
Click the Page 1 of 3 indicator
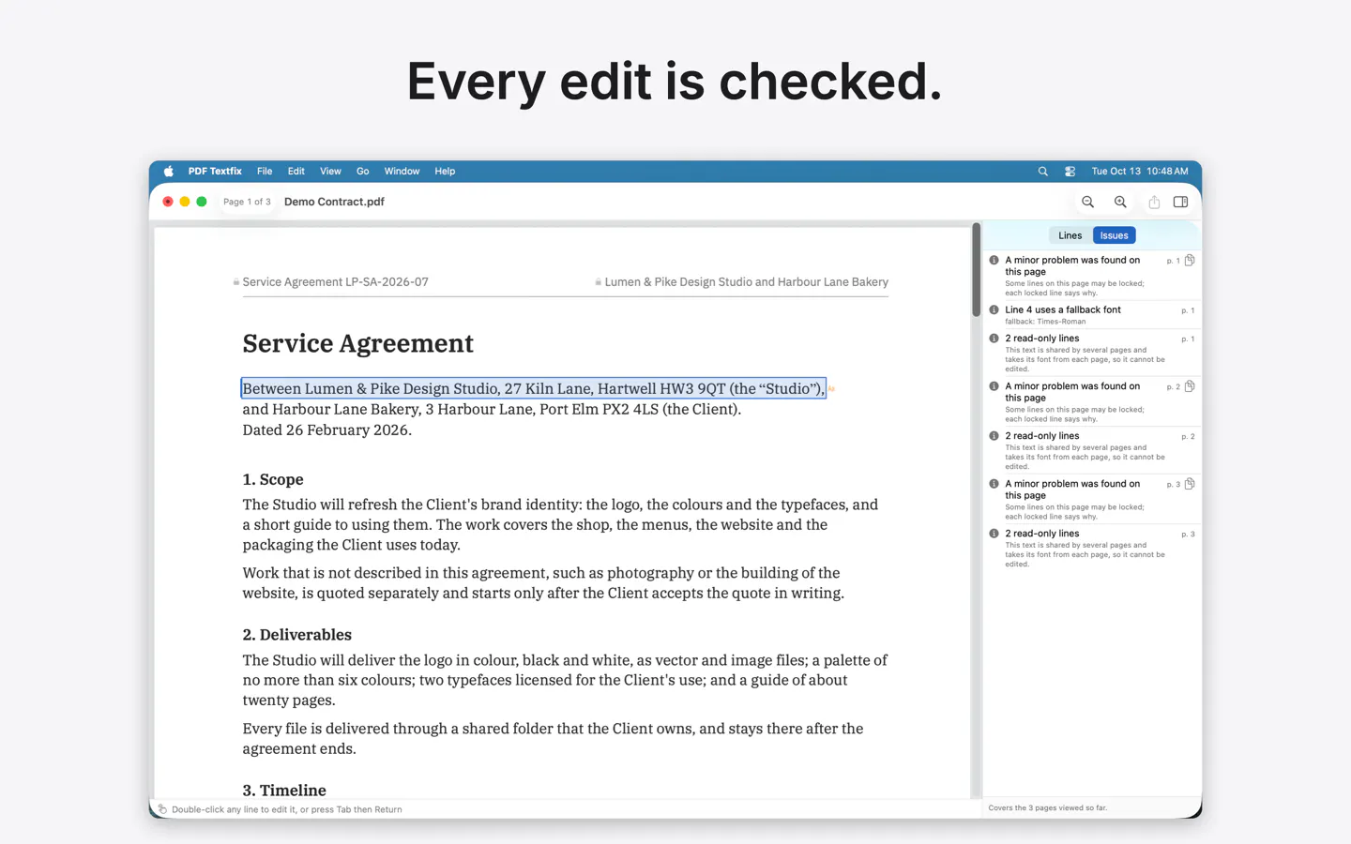click(247, 202)
